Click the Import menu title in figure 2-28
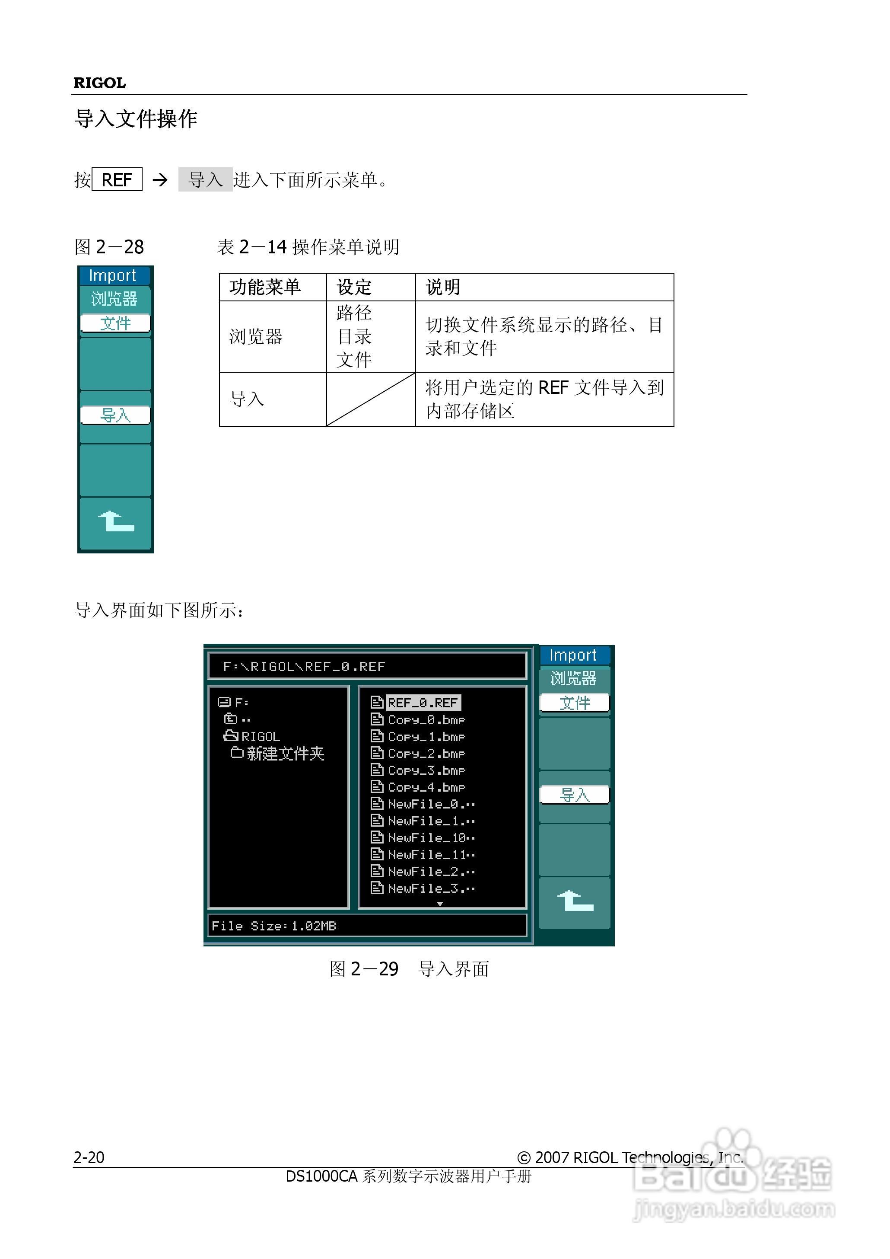This screenshot has width=890, height=1259. (x=114, y=276)
